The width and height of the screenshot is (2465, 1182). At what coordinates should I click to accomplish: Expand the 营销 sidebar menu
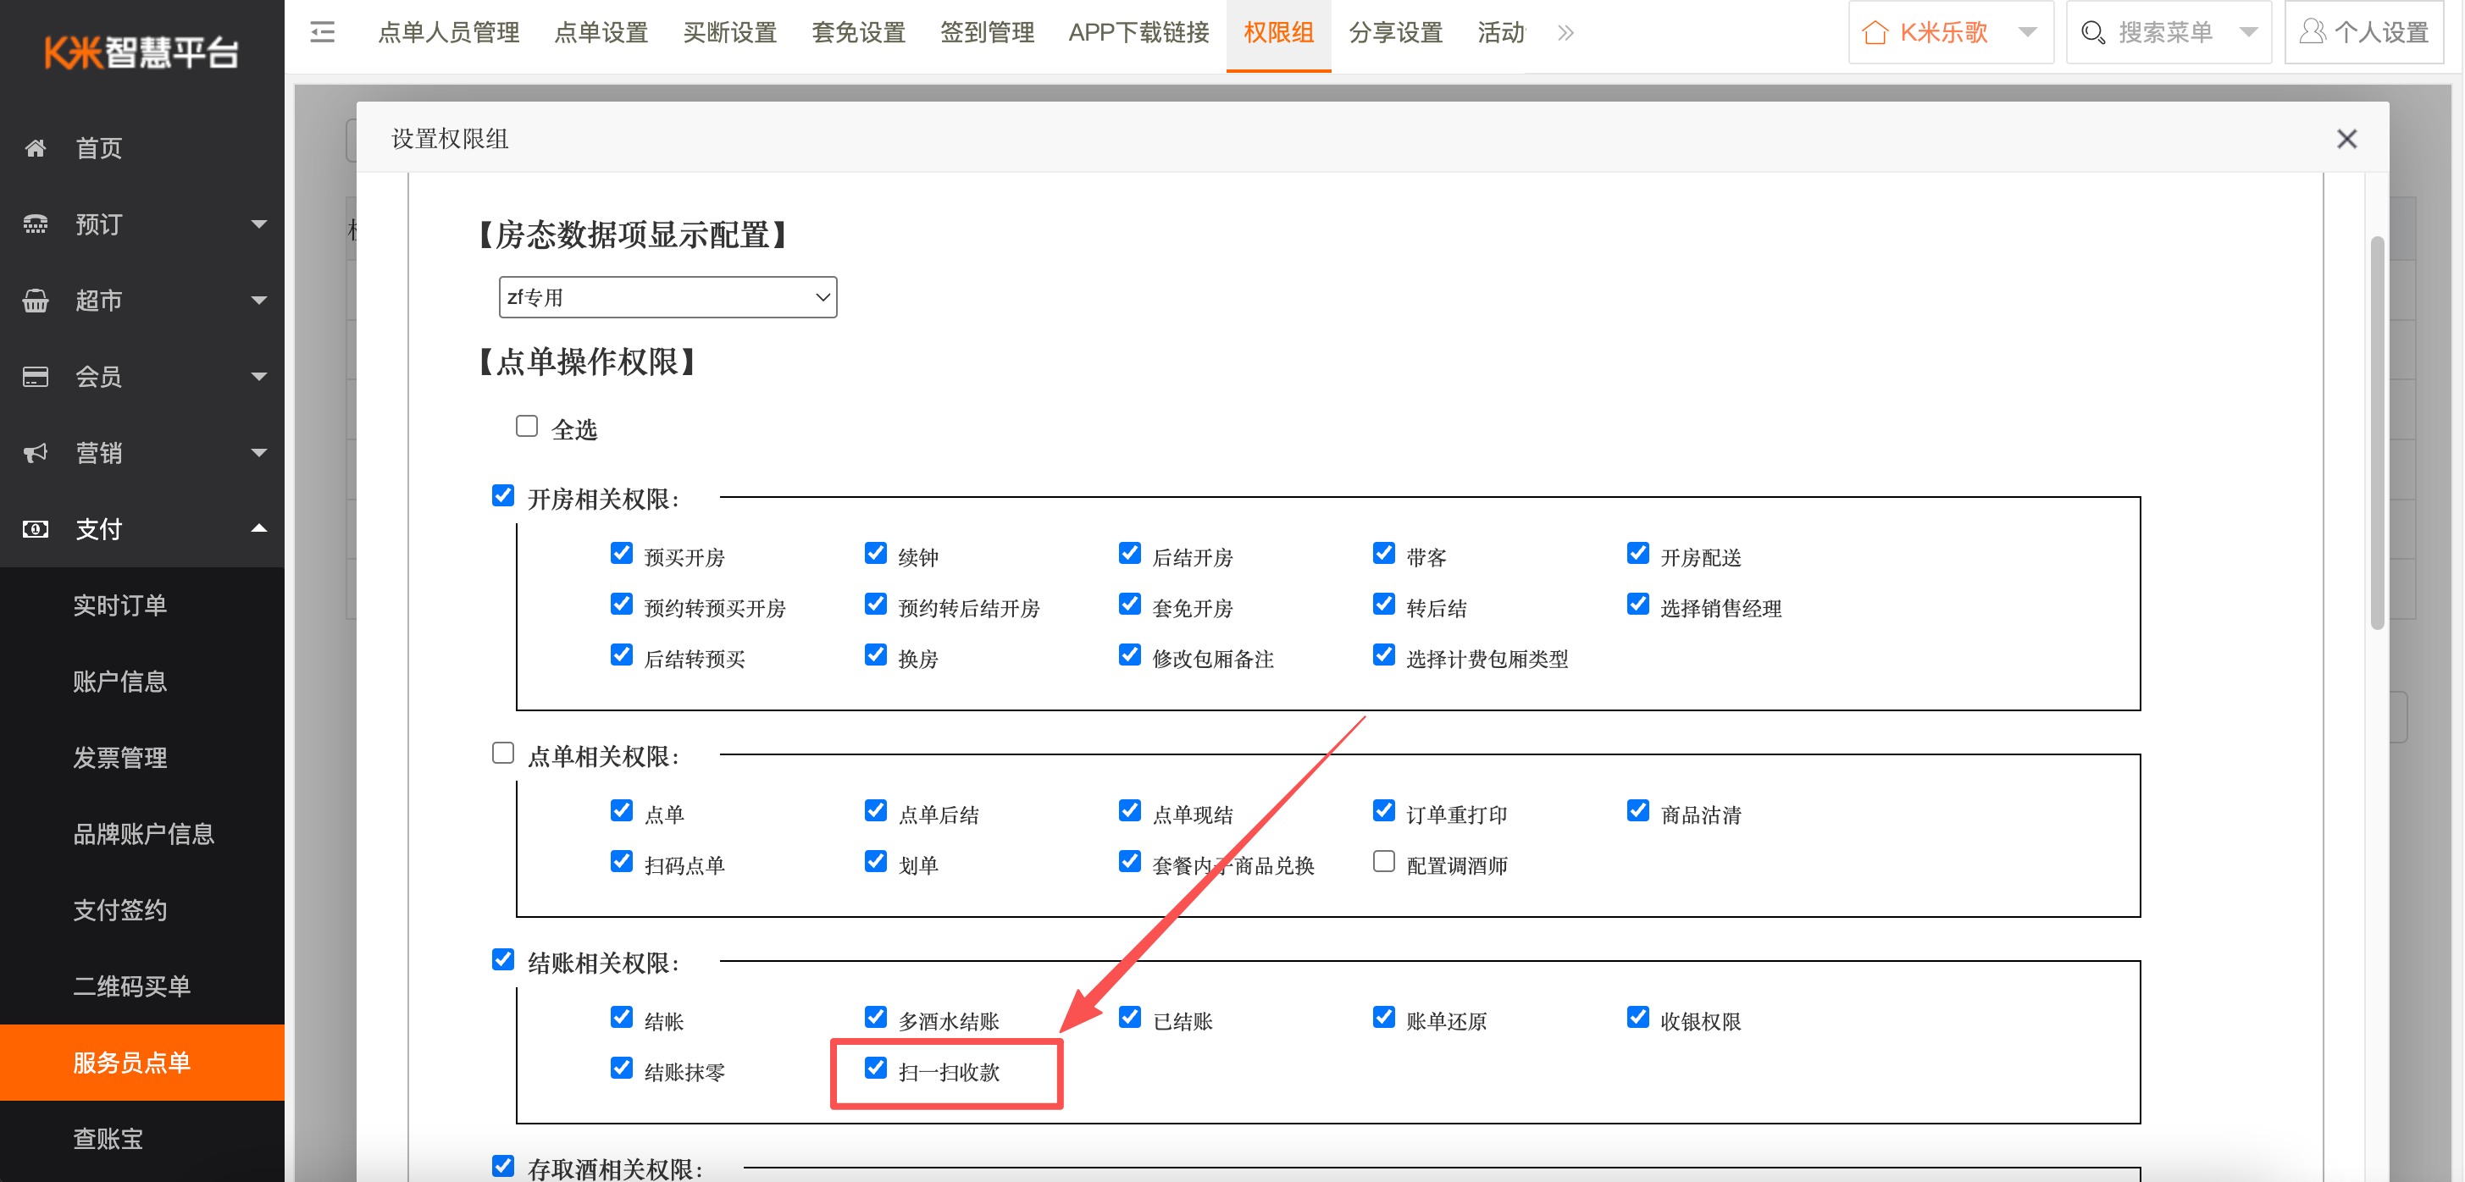pos(258,452)
